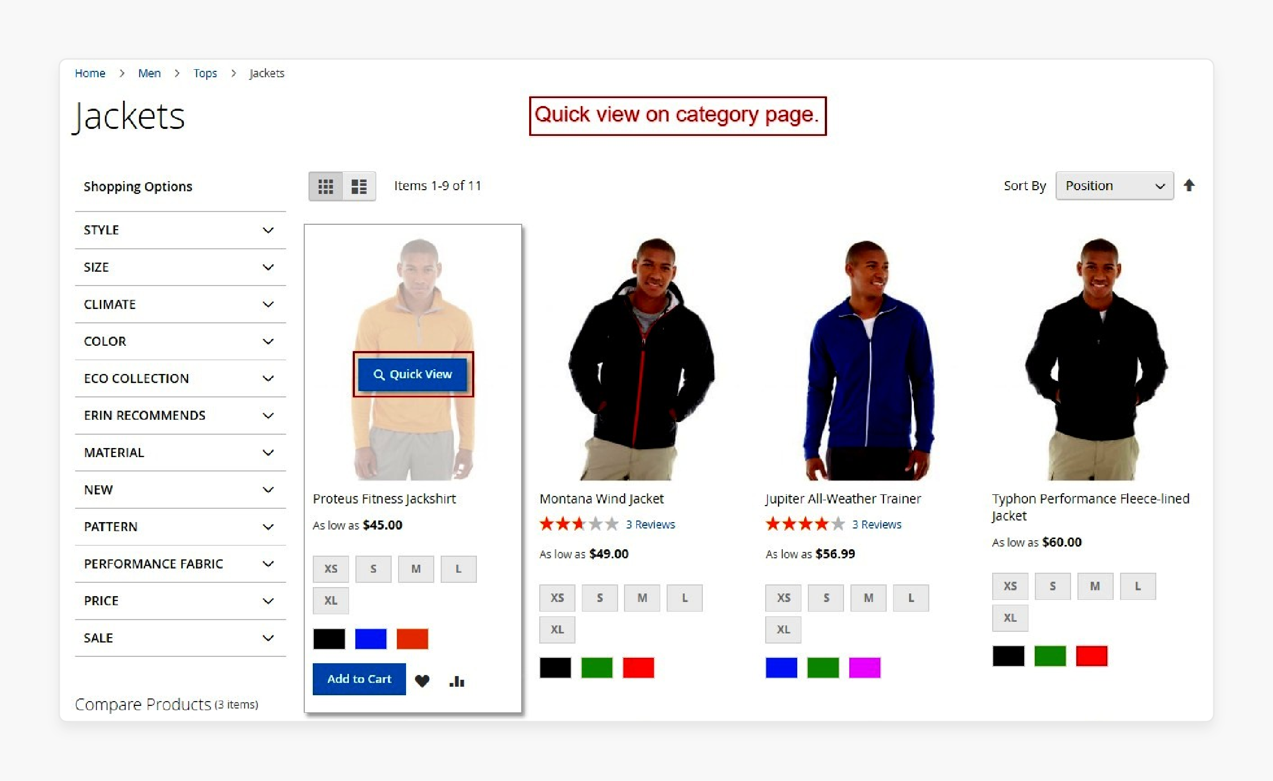Click the grid view icon

coord(325,185)
